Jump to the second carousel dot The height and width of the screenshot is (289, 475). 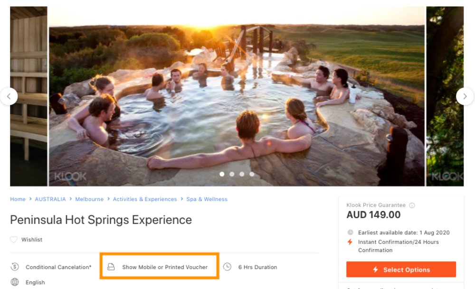pos(232,174)
